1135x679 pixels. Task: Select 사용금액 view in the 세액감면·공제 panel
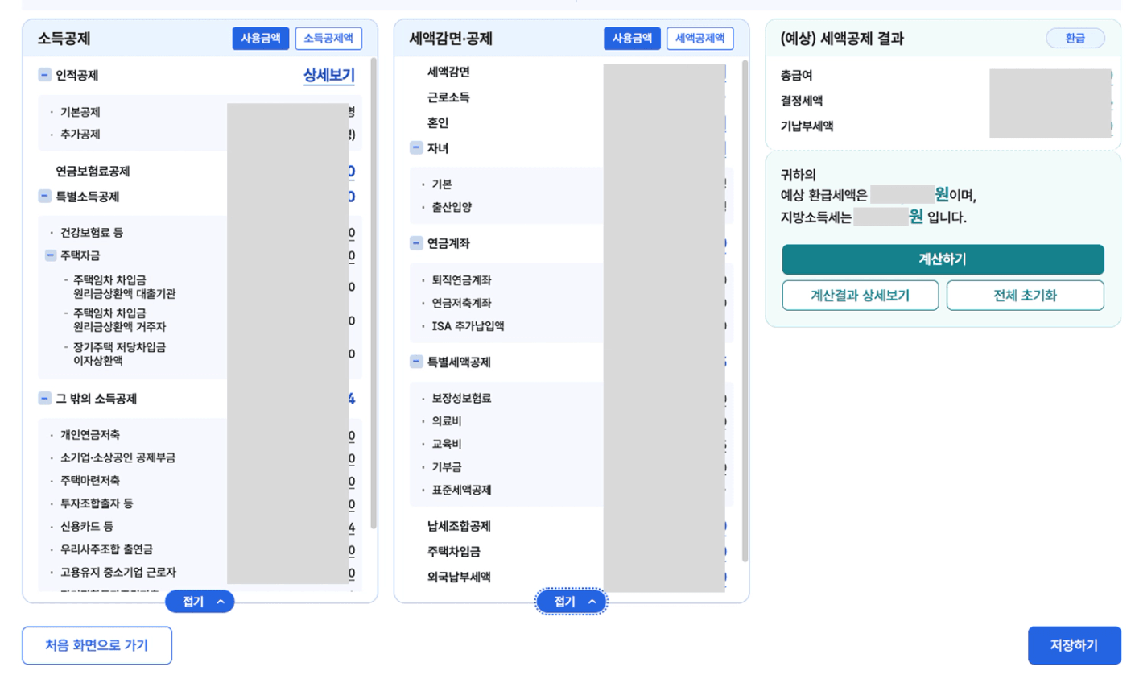631,38
